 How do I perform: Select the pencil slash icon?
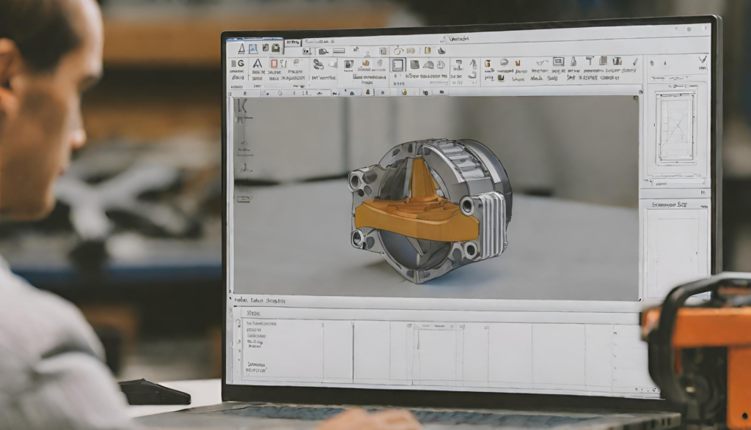[635, 62]
